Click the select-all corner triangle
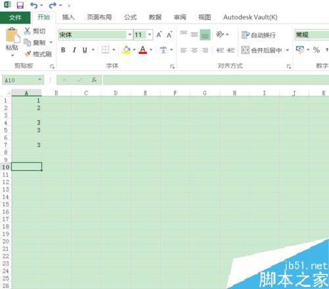Viewport: 329px width, 289px height. pos(8,93)
